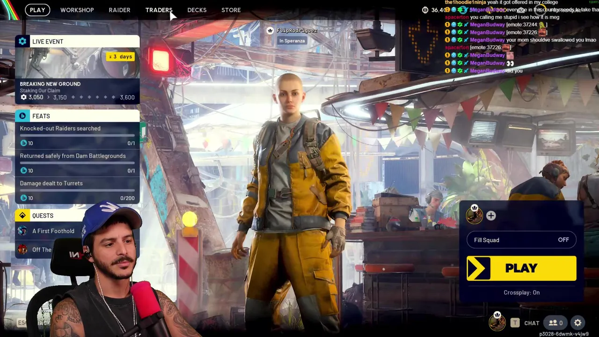
Task: Click the trader portrait beside Off The quest
Action: pos(22,249)
